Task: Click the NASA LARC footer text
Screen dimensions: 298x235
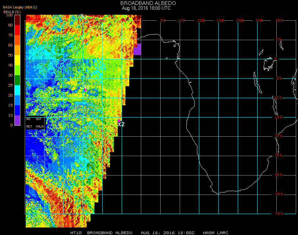Action: 216,233
